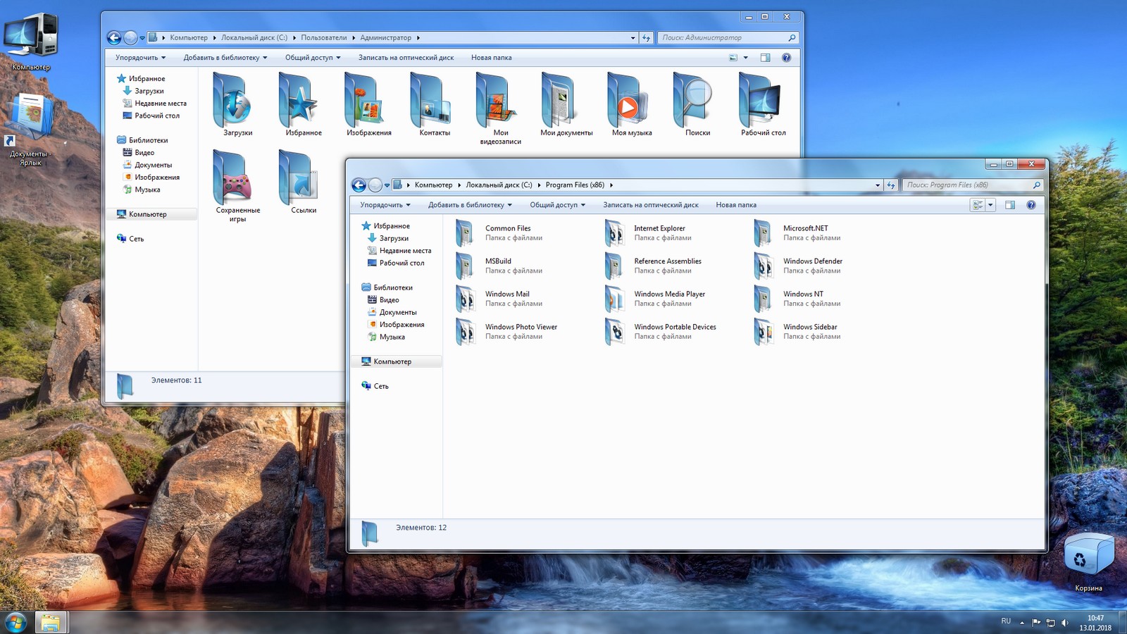
Task: Click help icon in Program Files window
Action: [x=1031, y=205]
